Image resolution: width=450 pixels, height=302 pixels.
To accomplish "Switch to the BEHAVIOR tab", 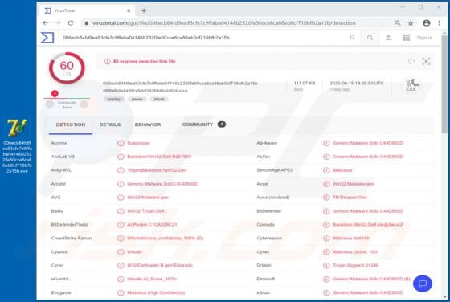I will (148, 124).
